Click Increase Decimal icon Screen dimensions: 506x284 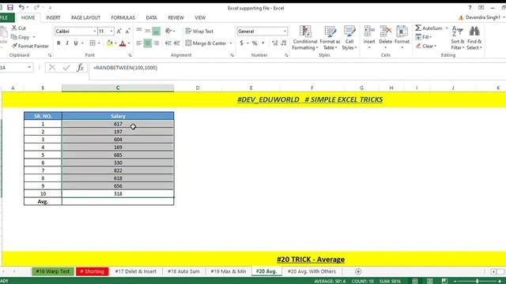click(274, 43)
